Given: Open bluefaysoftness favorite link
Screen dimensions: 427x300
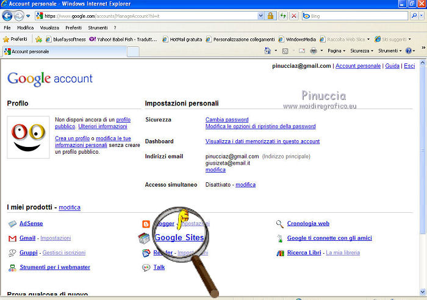Looking at the screenshot, I should coord(65,40).
